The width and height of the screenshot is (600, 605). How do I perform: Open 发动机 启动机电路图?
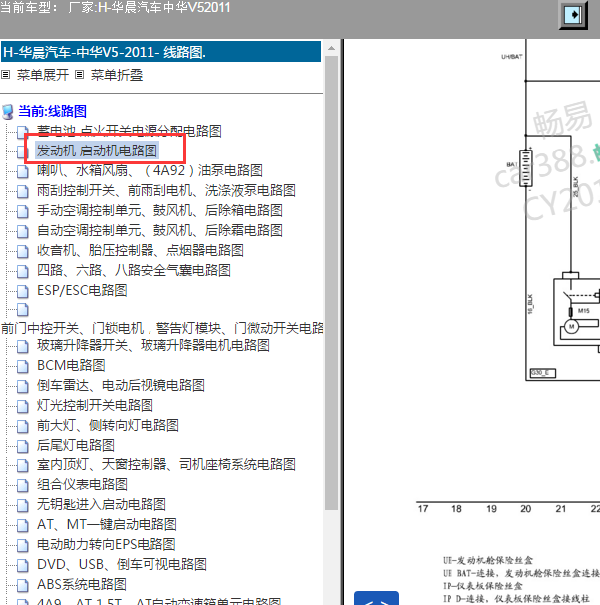point(97,151)
